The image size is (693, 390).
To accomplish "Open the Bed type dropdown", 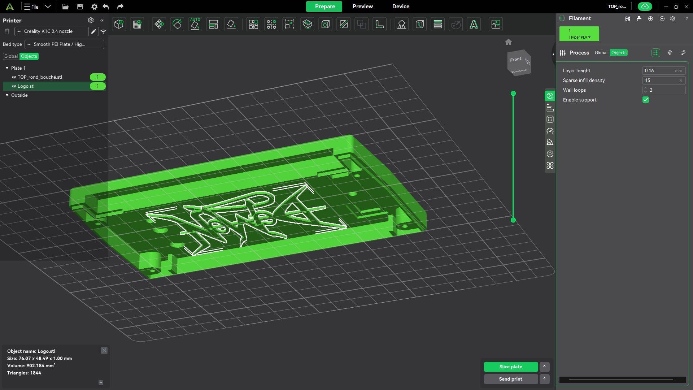I will coord(64,44).
